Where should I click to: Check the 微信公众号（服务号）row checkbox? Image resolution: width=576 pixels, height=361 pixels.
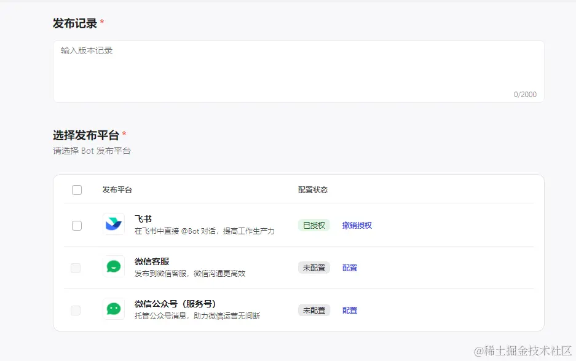76,311
